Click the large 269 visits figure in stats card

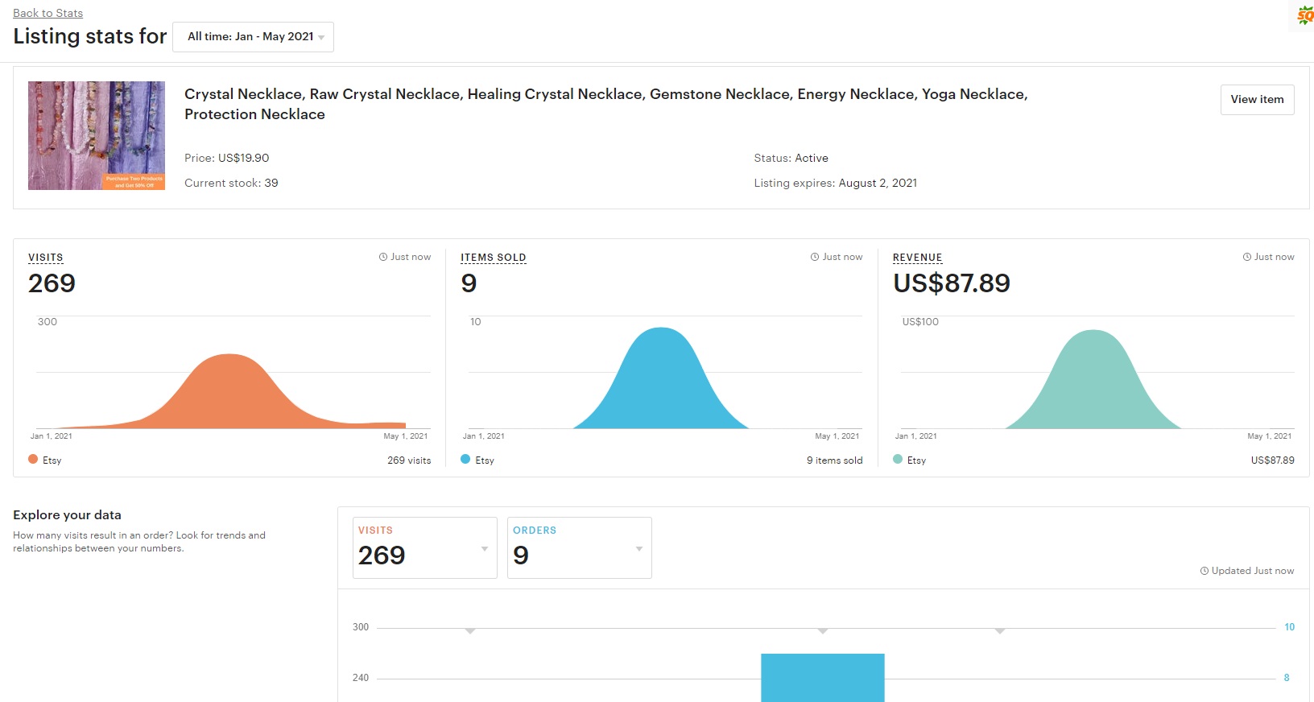pyautogui.click(x=52, y=283)
